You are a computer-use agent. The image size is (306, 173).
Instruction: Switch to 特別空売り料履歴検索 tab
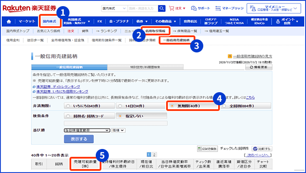[145, 67]
